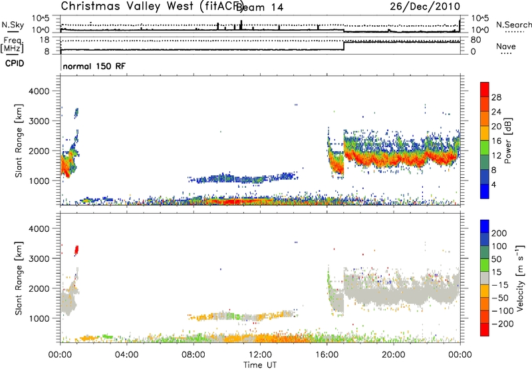
Task: Click the 16 label on power colorbar
Action: point(496,141)
